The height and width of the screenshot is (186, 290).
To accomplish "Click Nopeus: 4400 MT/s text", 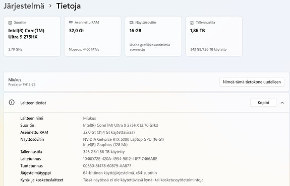I will click(x=84, y=49).
